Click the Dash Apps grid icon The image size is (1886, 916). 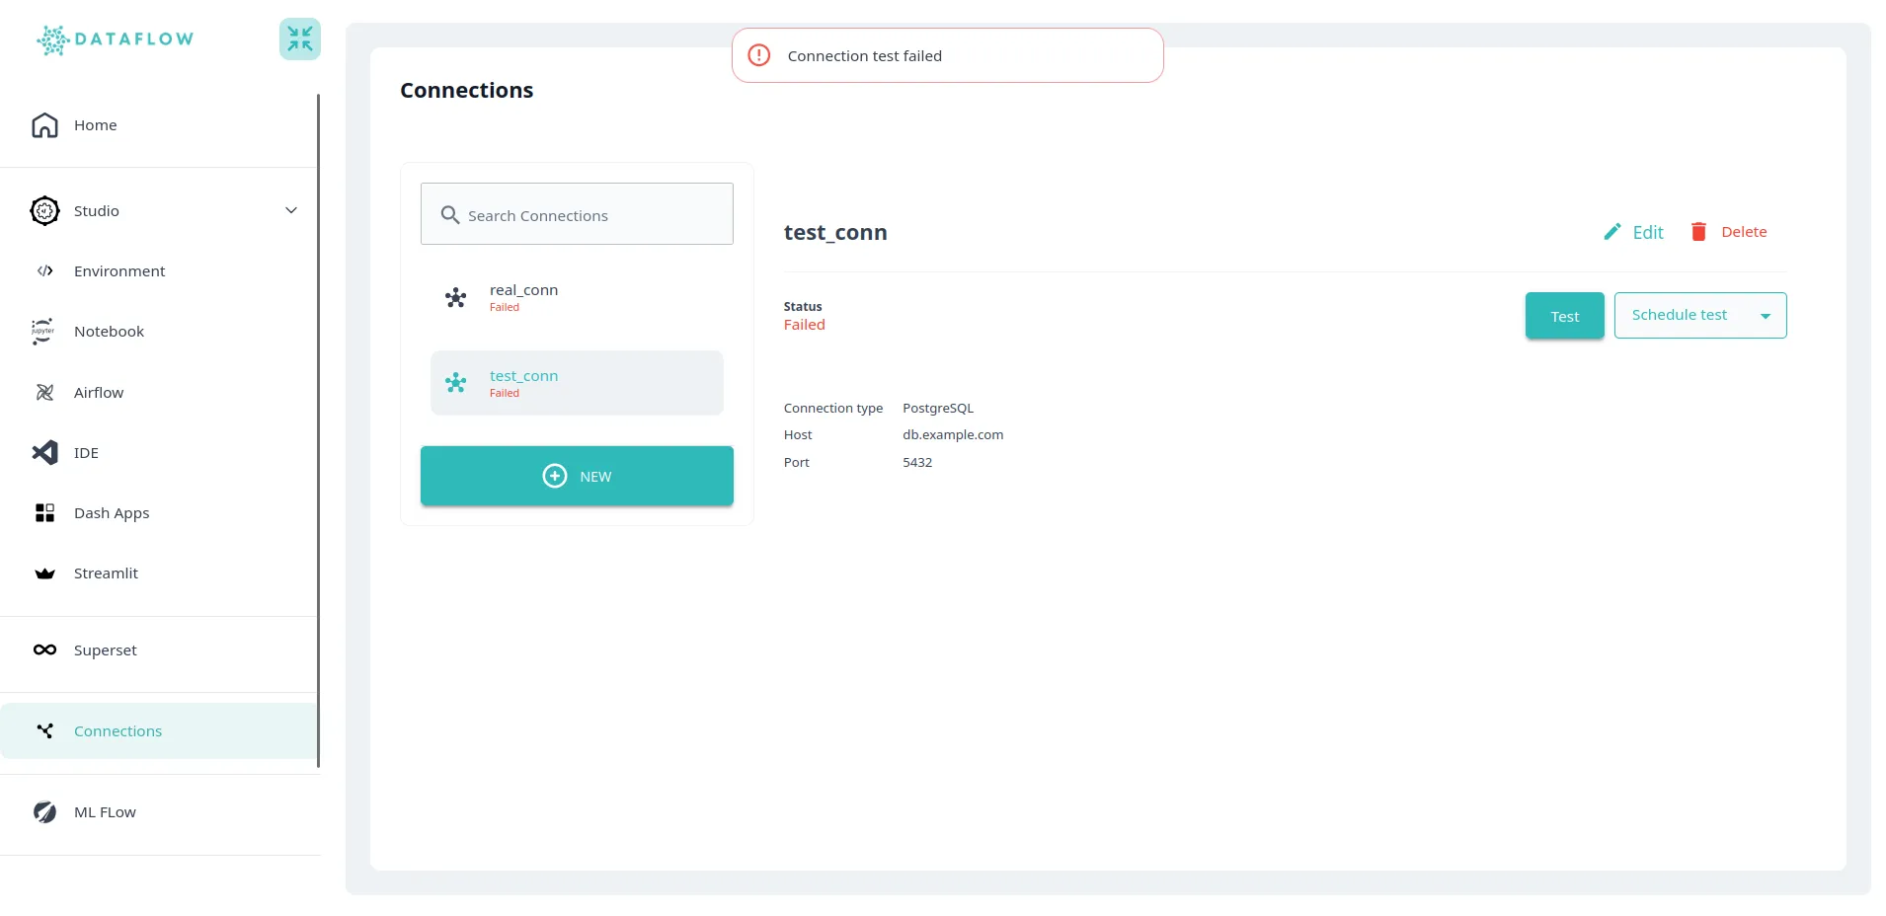[44, 513]
